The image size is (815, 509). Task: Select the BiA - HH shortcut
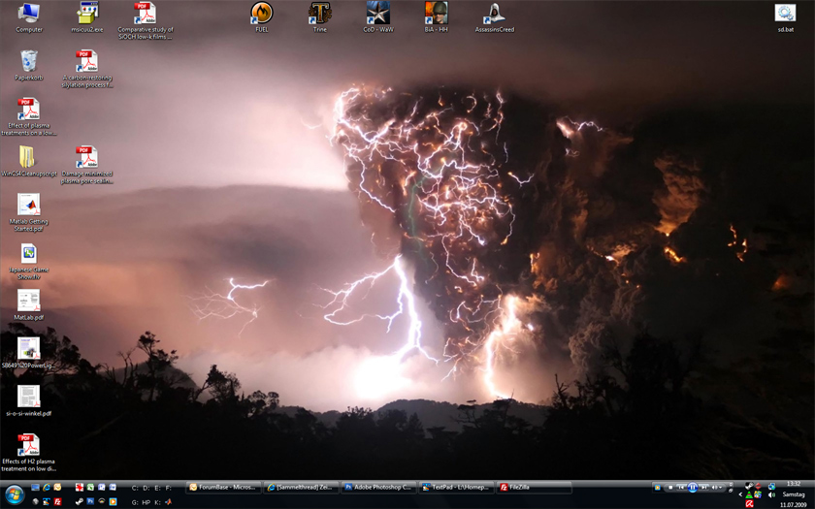pos(436,16)
